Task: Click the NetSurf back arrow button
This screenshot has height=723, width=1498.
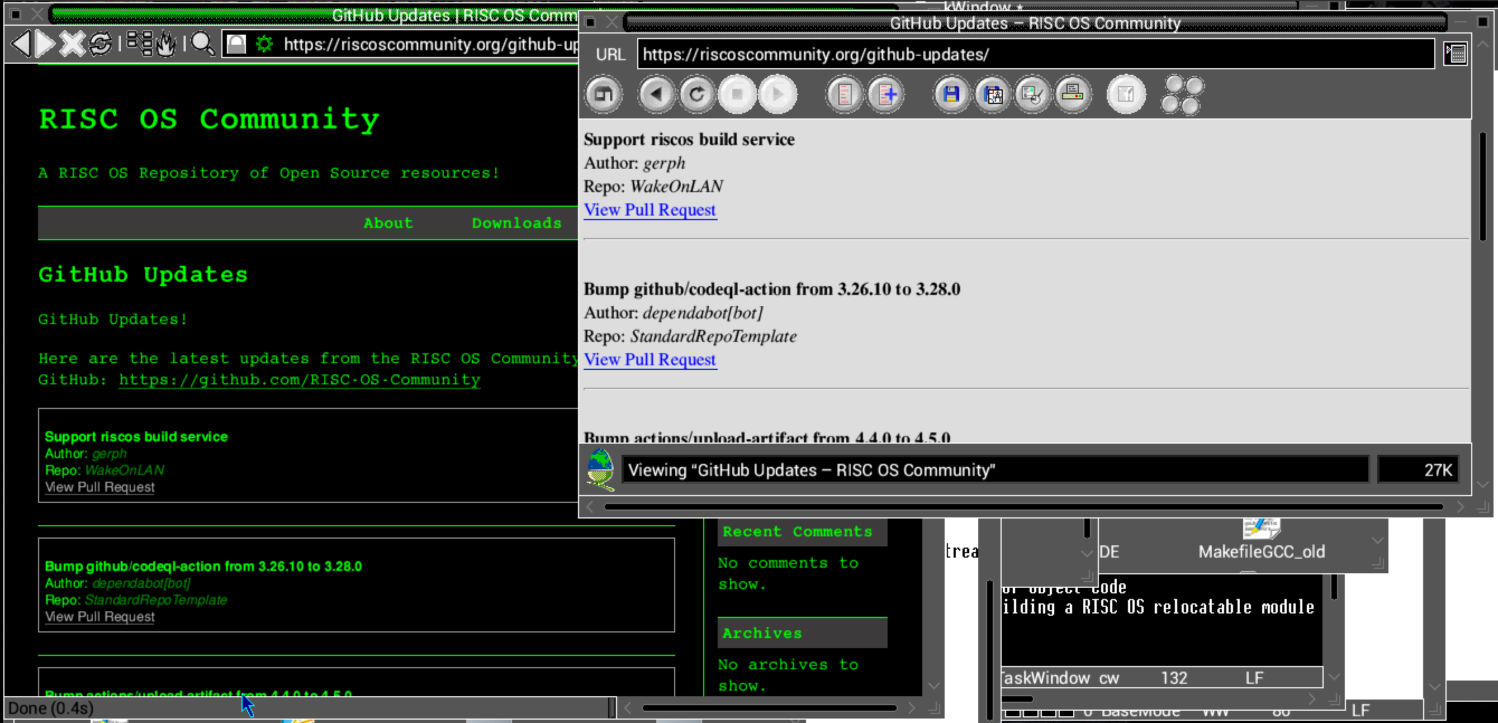Action: click(x=21, y=44)
